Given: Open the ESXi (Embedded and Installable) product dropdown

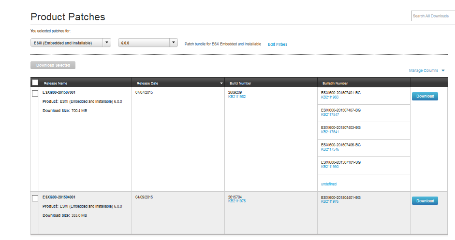Looking at the screenshot, I should (71, 42).
